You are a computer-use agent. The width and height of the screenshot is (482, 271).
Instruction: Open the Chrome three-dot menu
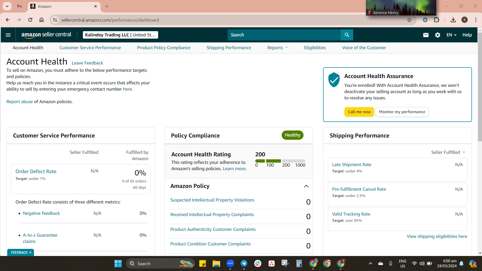click(476, 20)
